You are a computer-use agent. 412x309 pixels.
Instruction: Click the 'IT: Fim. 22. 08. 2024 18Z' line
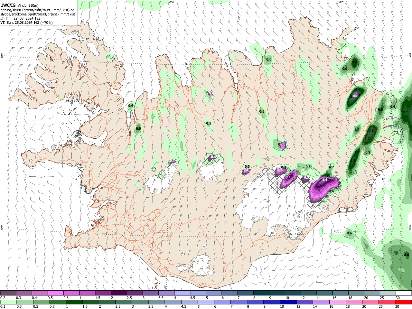tap(20, 19)
